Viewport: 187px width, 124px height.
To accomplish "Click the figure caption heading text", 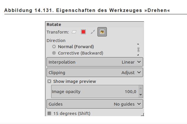I will click(x=87, y=11).
